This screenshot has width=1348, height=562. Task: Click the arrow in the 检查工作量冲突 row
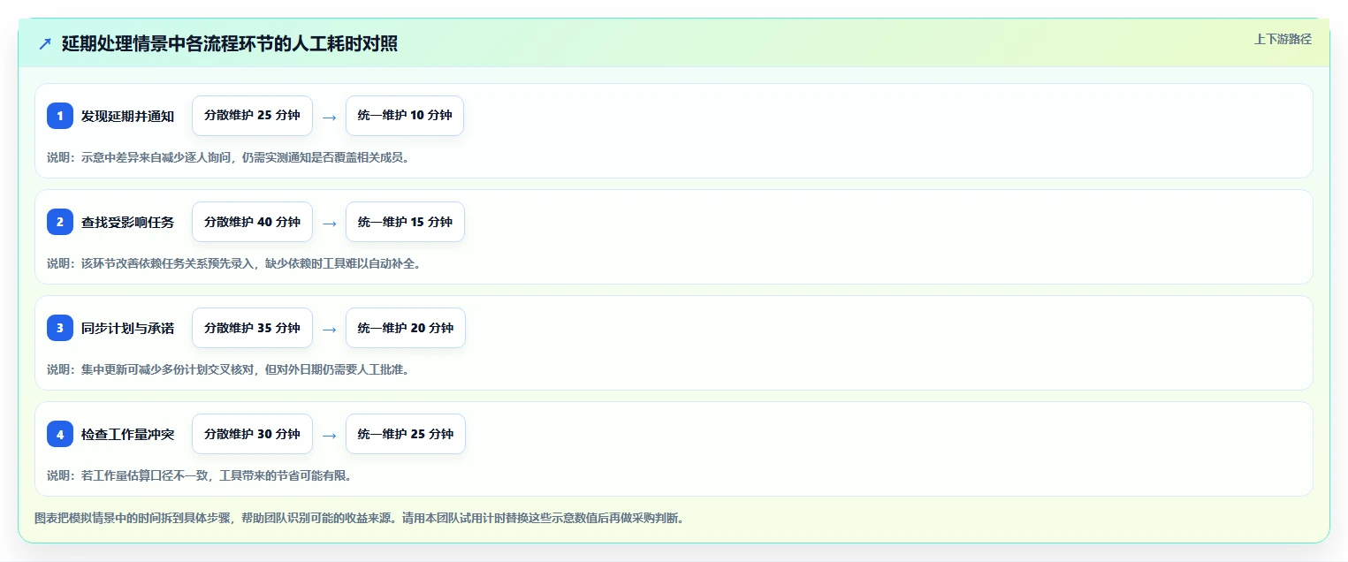point(329,435)
